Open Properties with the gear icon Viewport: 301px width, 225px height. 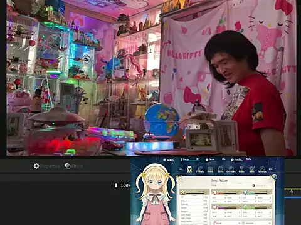[x=46, y=166]
